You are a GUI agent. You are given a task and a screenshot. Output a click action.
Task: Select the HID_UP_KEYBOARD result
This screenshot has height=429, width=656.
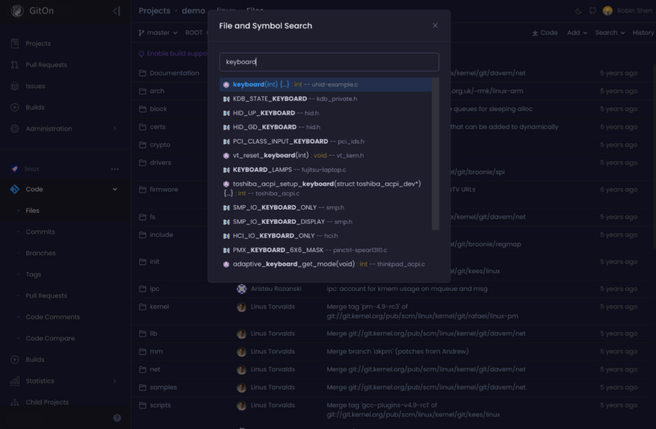tap(325, 113)
